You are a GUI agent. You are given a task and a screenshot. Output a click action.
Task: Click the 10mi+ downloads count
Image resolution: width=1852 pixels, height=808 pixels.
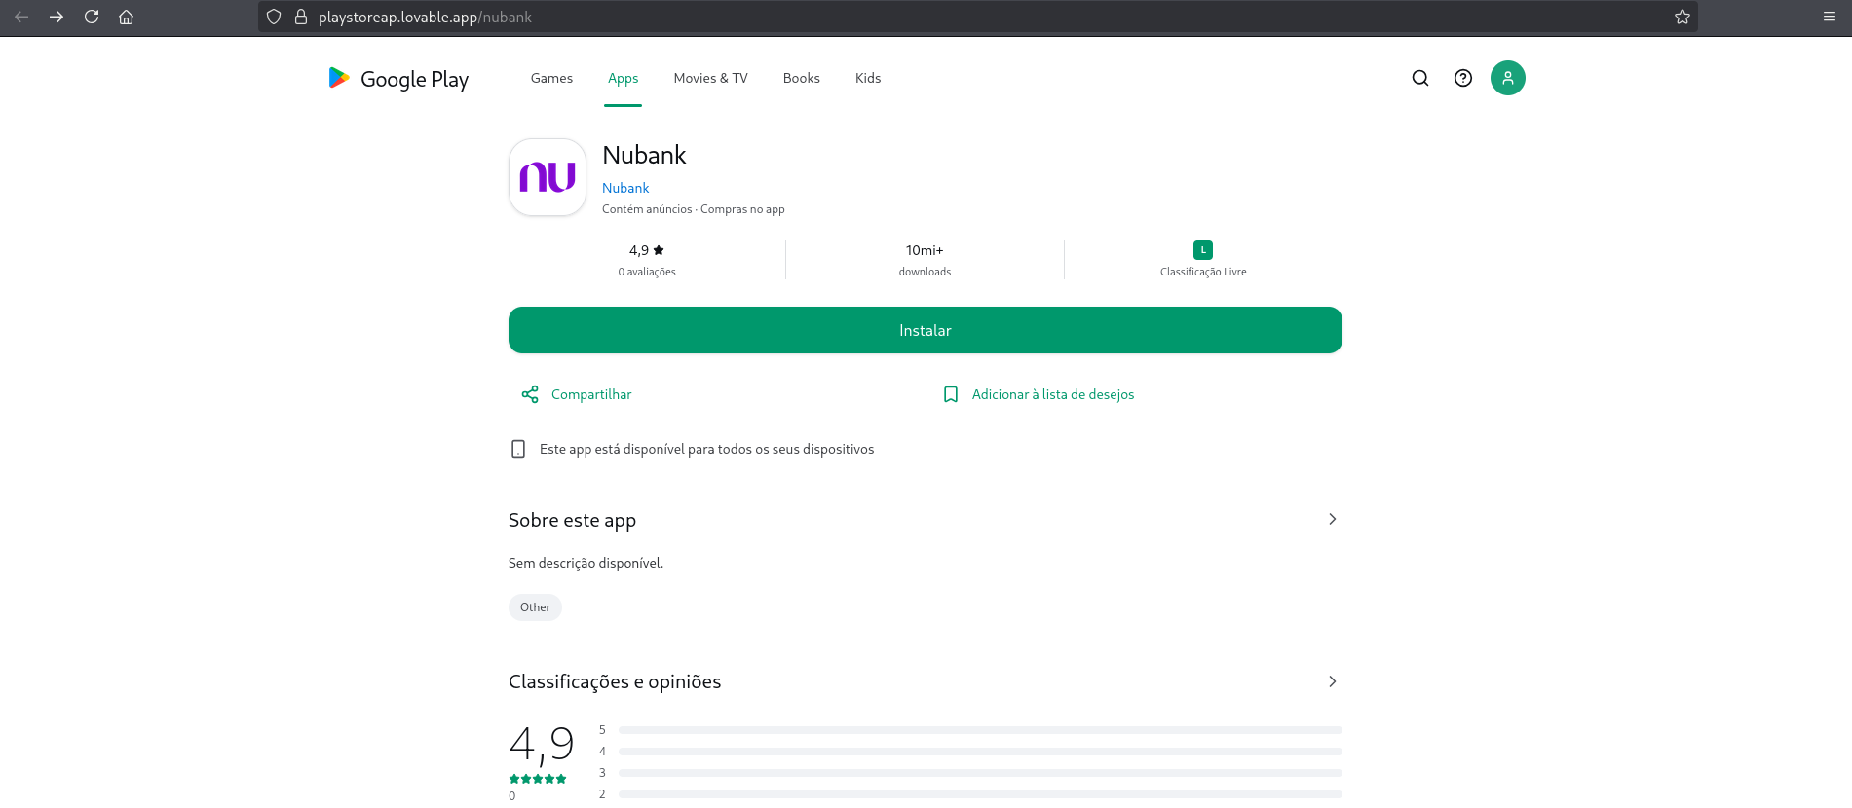pos(925,250)
